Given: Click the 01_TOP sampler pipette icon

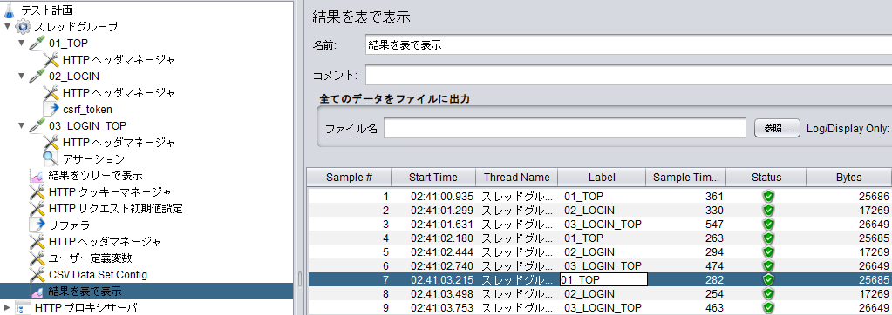Looking at the screenshot, I should [x=37, y=43].
